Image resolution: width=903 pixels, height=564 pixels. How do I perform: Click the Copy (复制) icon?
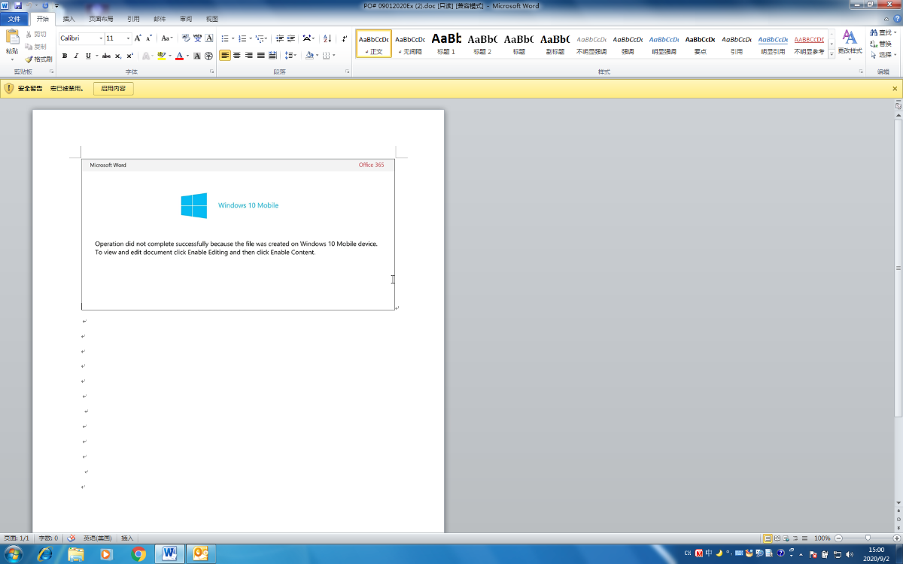[29, 47]
